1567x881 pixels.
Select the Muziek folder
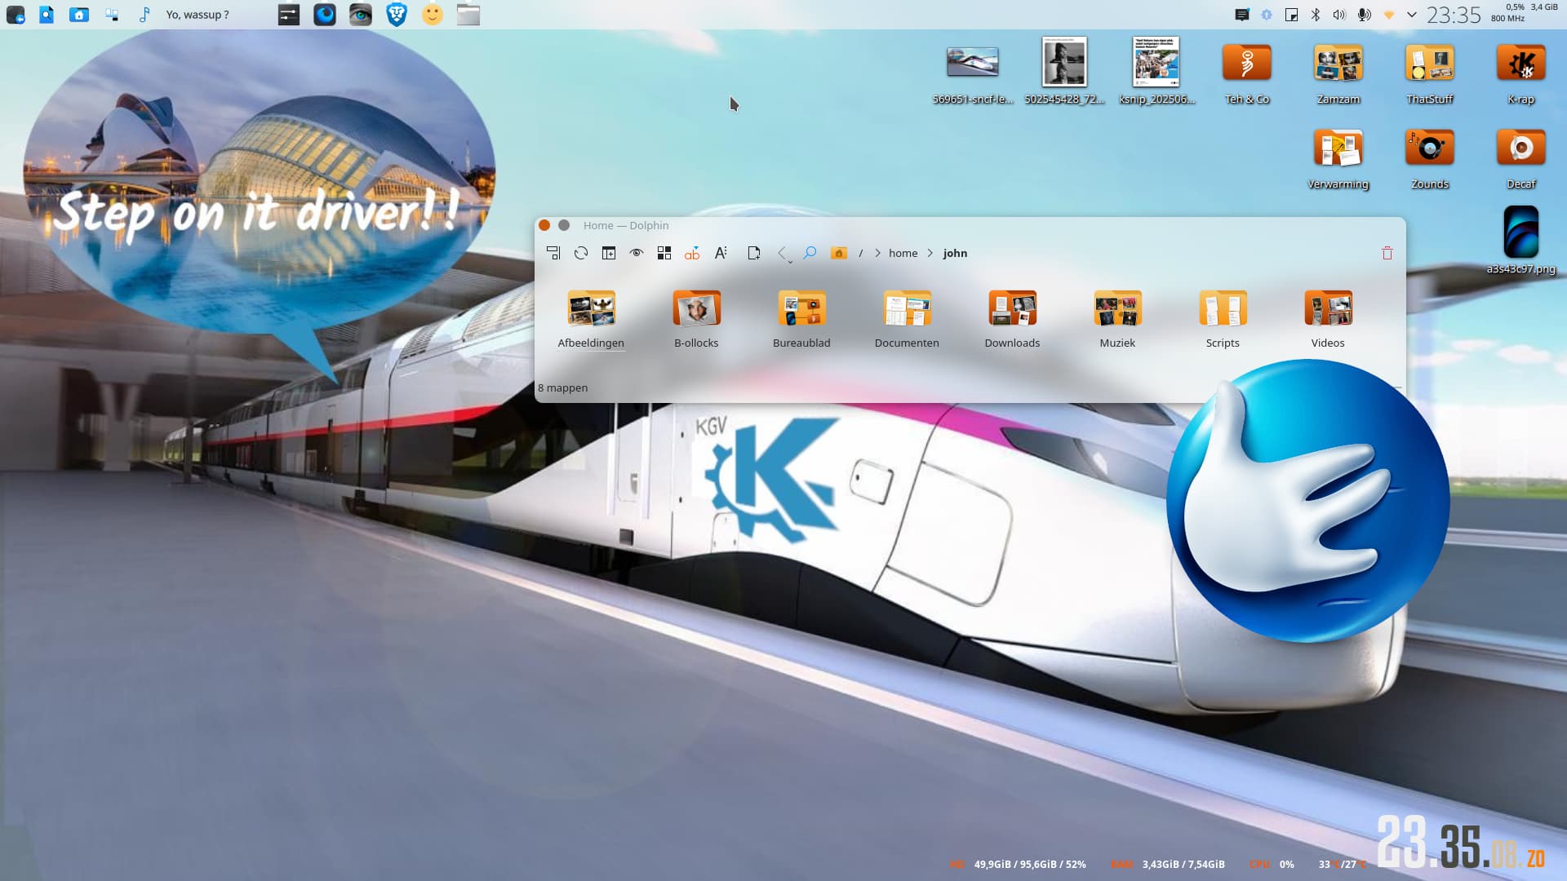tap(1117, 320)
